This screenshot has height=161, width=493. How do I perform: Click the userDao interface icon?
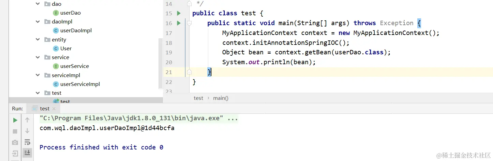coord(56,13)
